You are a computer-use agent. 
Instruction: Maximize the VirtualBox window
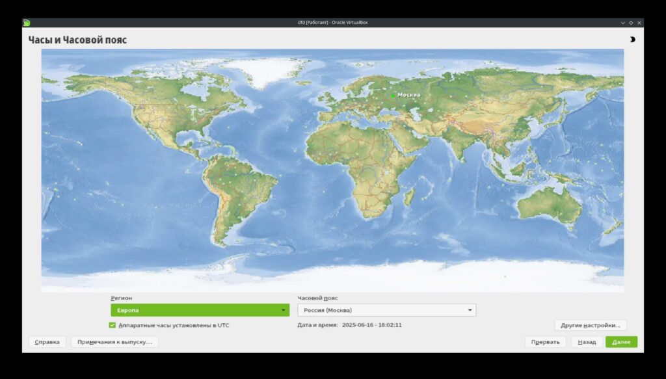pos(631,23)
